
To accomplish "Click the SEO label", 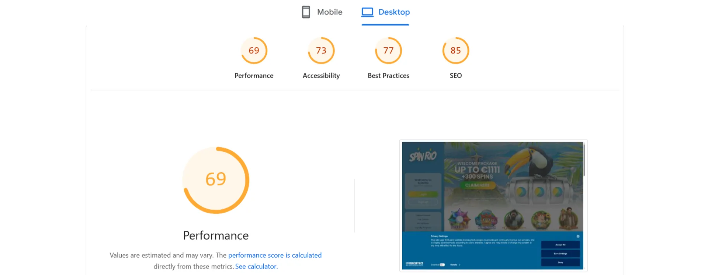I will (x=456, y=76).
